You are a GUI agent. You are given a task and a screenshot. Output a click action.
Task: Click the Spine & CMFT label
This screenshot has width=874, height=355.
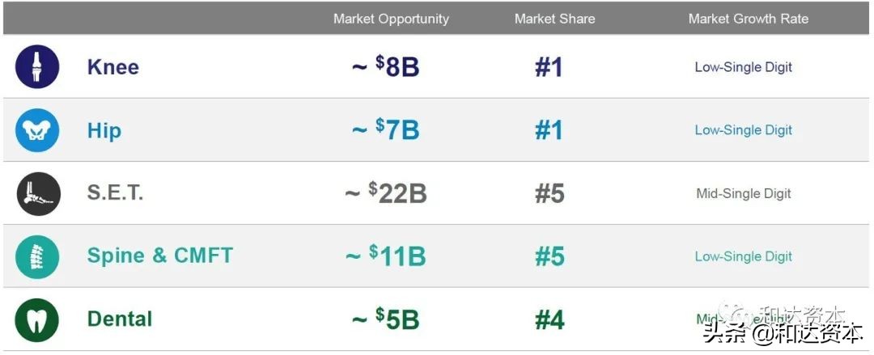(x=159, y=256)
